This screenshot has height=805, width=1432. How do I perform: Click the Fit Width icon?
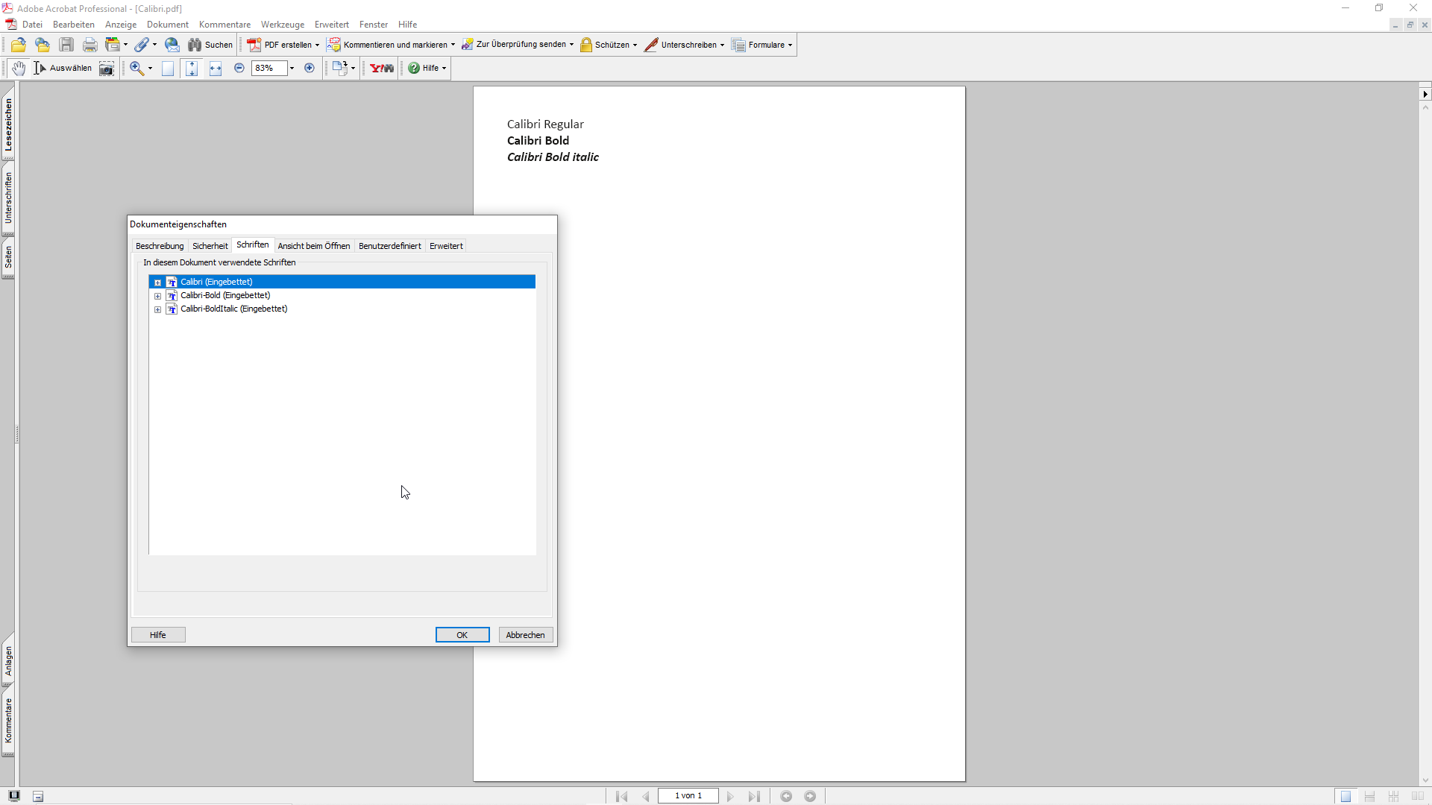coord(216,68)
